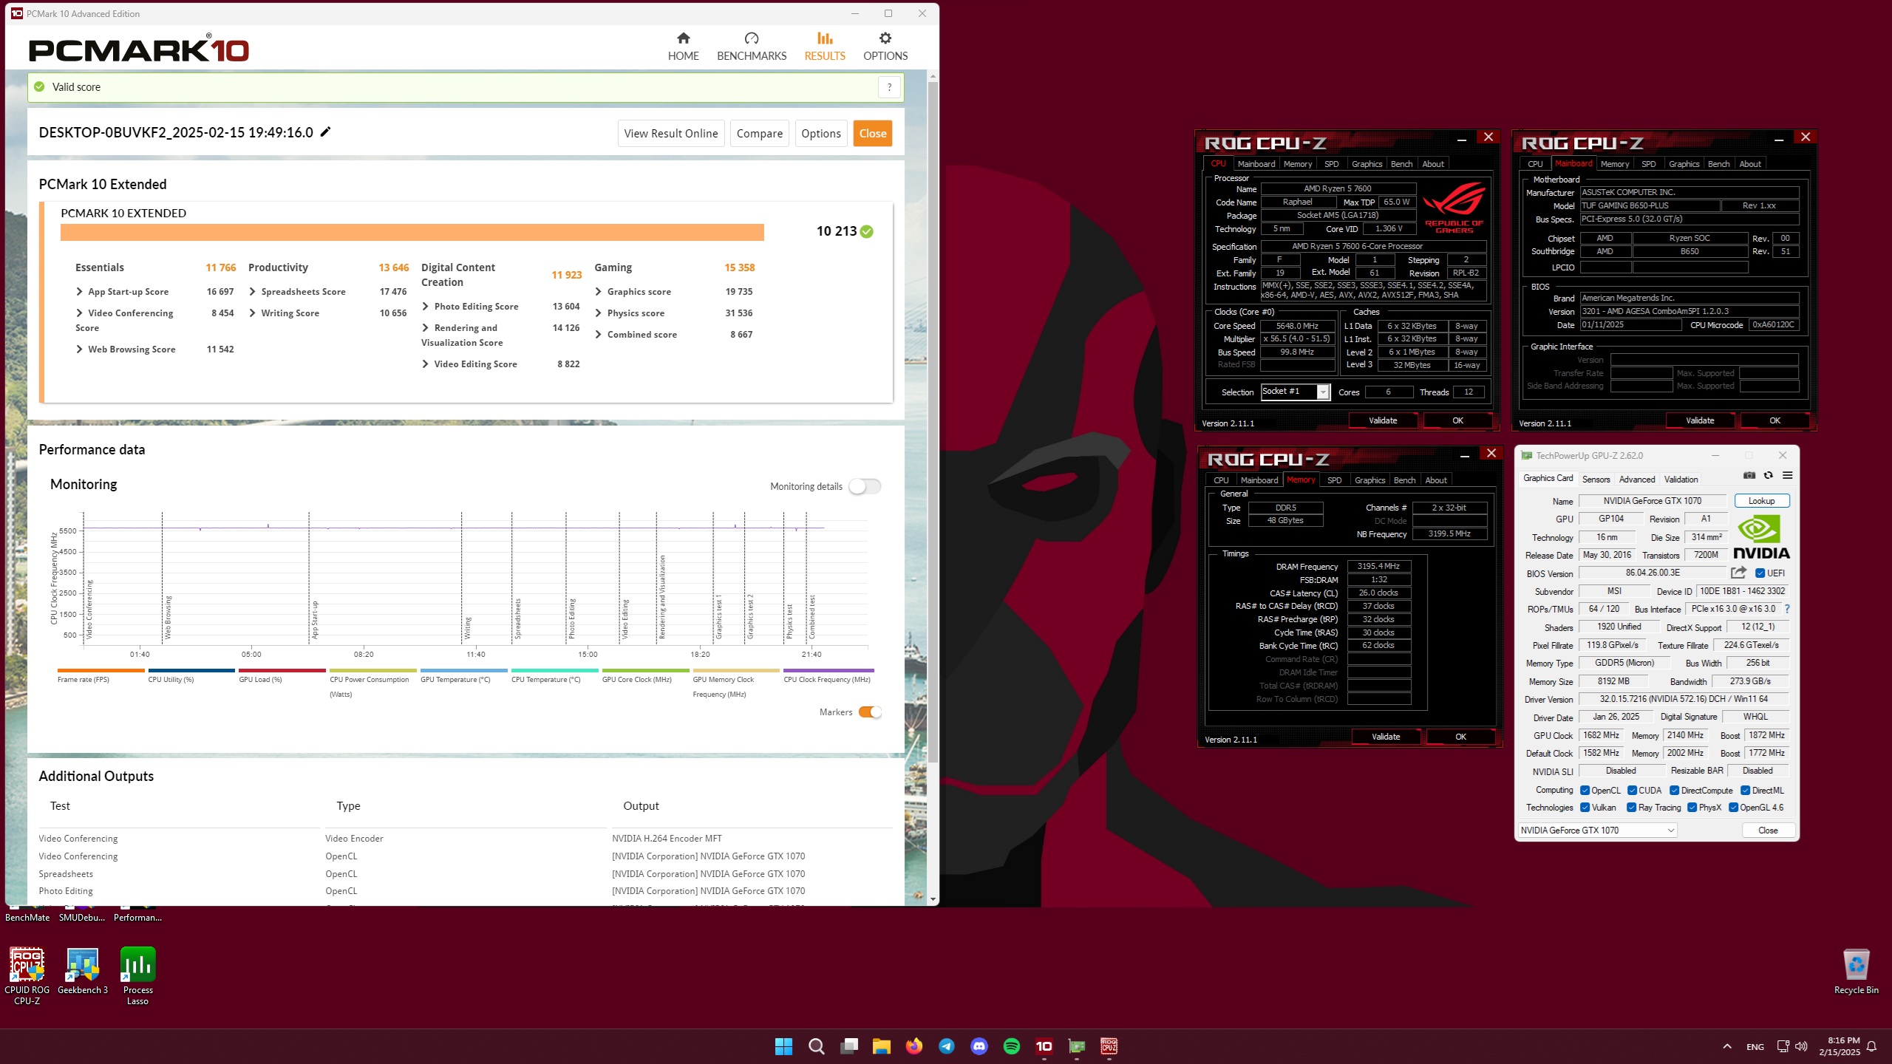The width and height of the screenshot is (1892, 1064).
Task: Toggle the UEFI checkbox in GPU-Z
Action: click(x=1760, y=573)
